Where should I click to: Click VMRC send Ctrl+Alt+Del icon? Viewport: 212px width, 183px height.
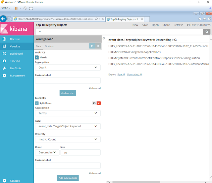pyautogui.click(x=25, y=8)
